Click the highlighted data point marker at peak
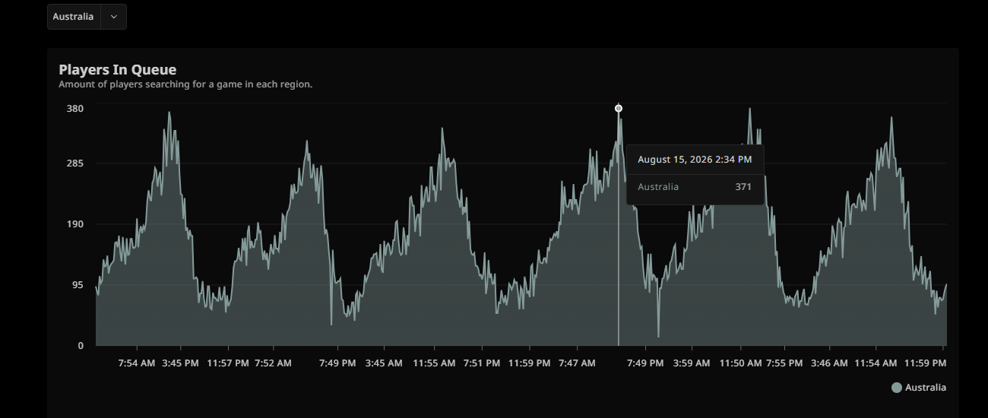Image resolution: width=988 pixels, height=418 pixels. (x=619, y=108)
